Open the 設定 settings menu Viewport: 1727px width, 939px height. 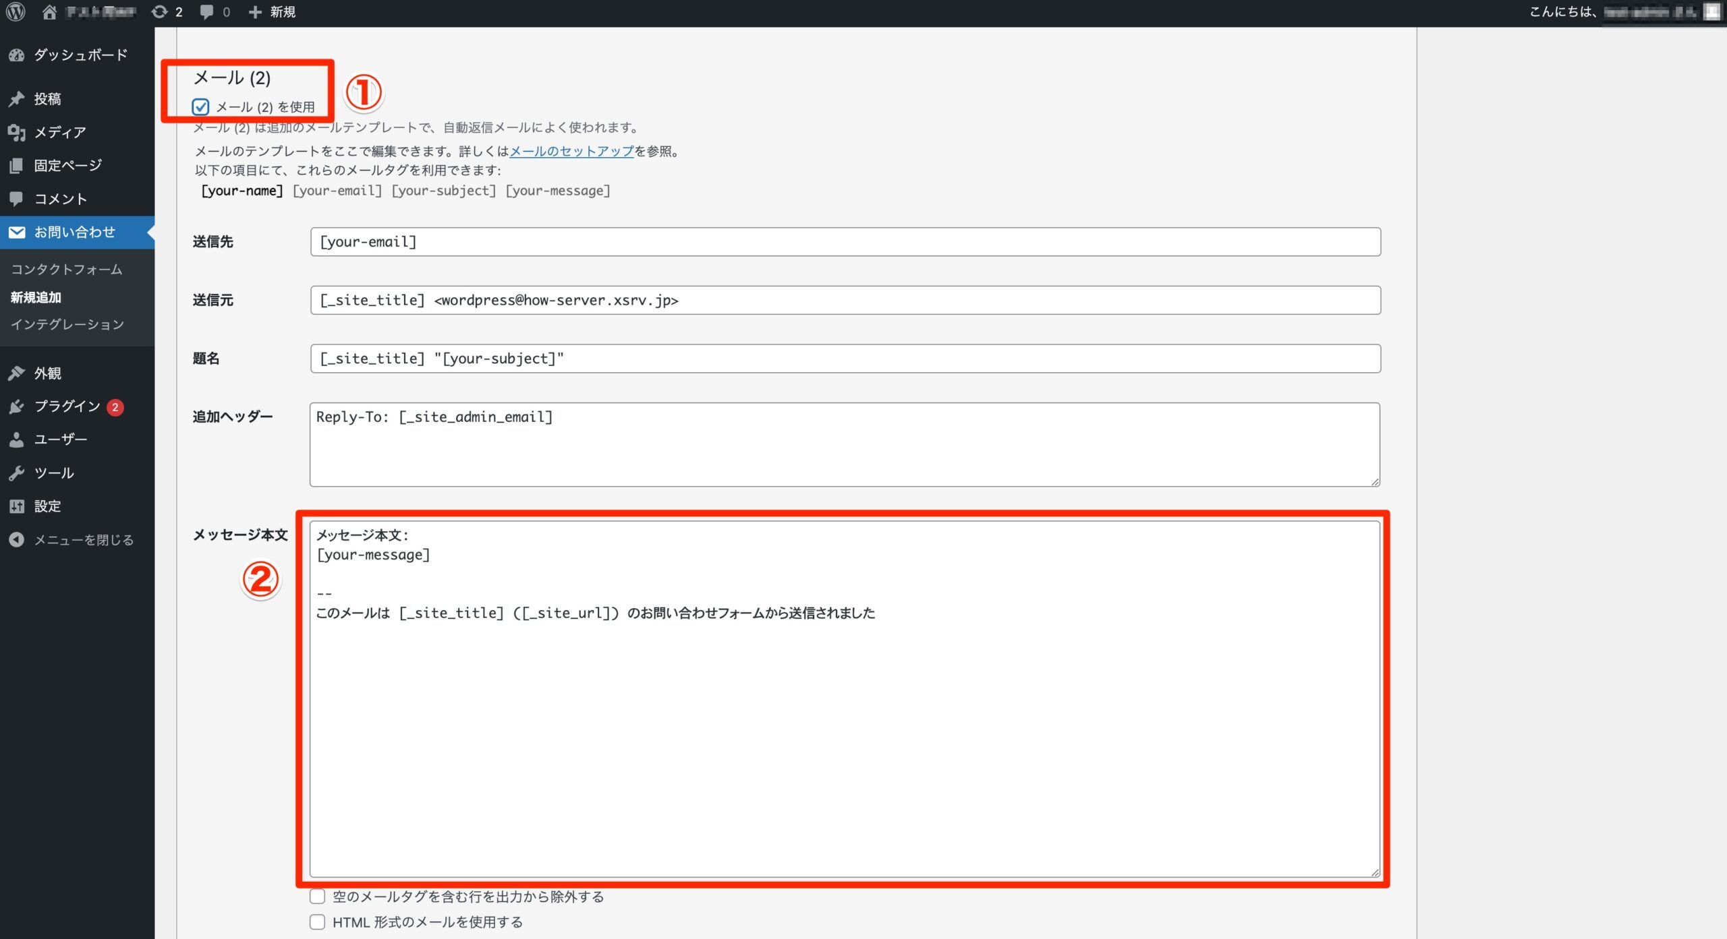(47, 506)
